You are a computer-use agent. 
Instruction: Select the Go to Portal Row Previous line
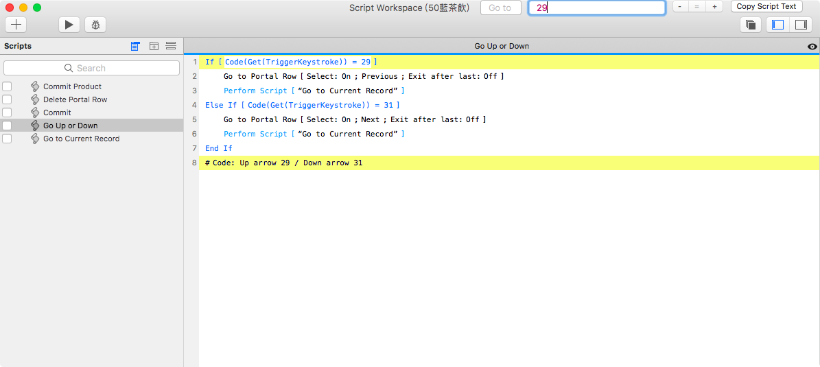(x=509, y=76)
